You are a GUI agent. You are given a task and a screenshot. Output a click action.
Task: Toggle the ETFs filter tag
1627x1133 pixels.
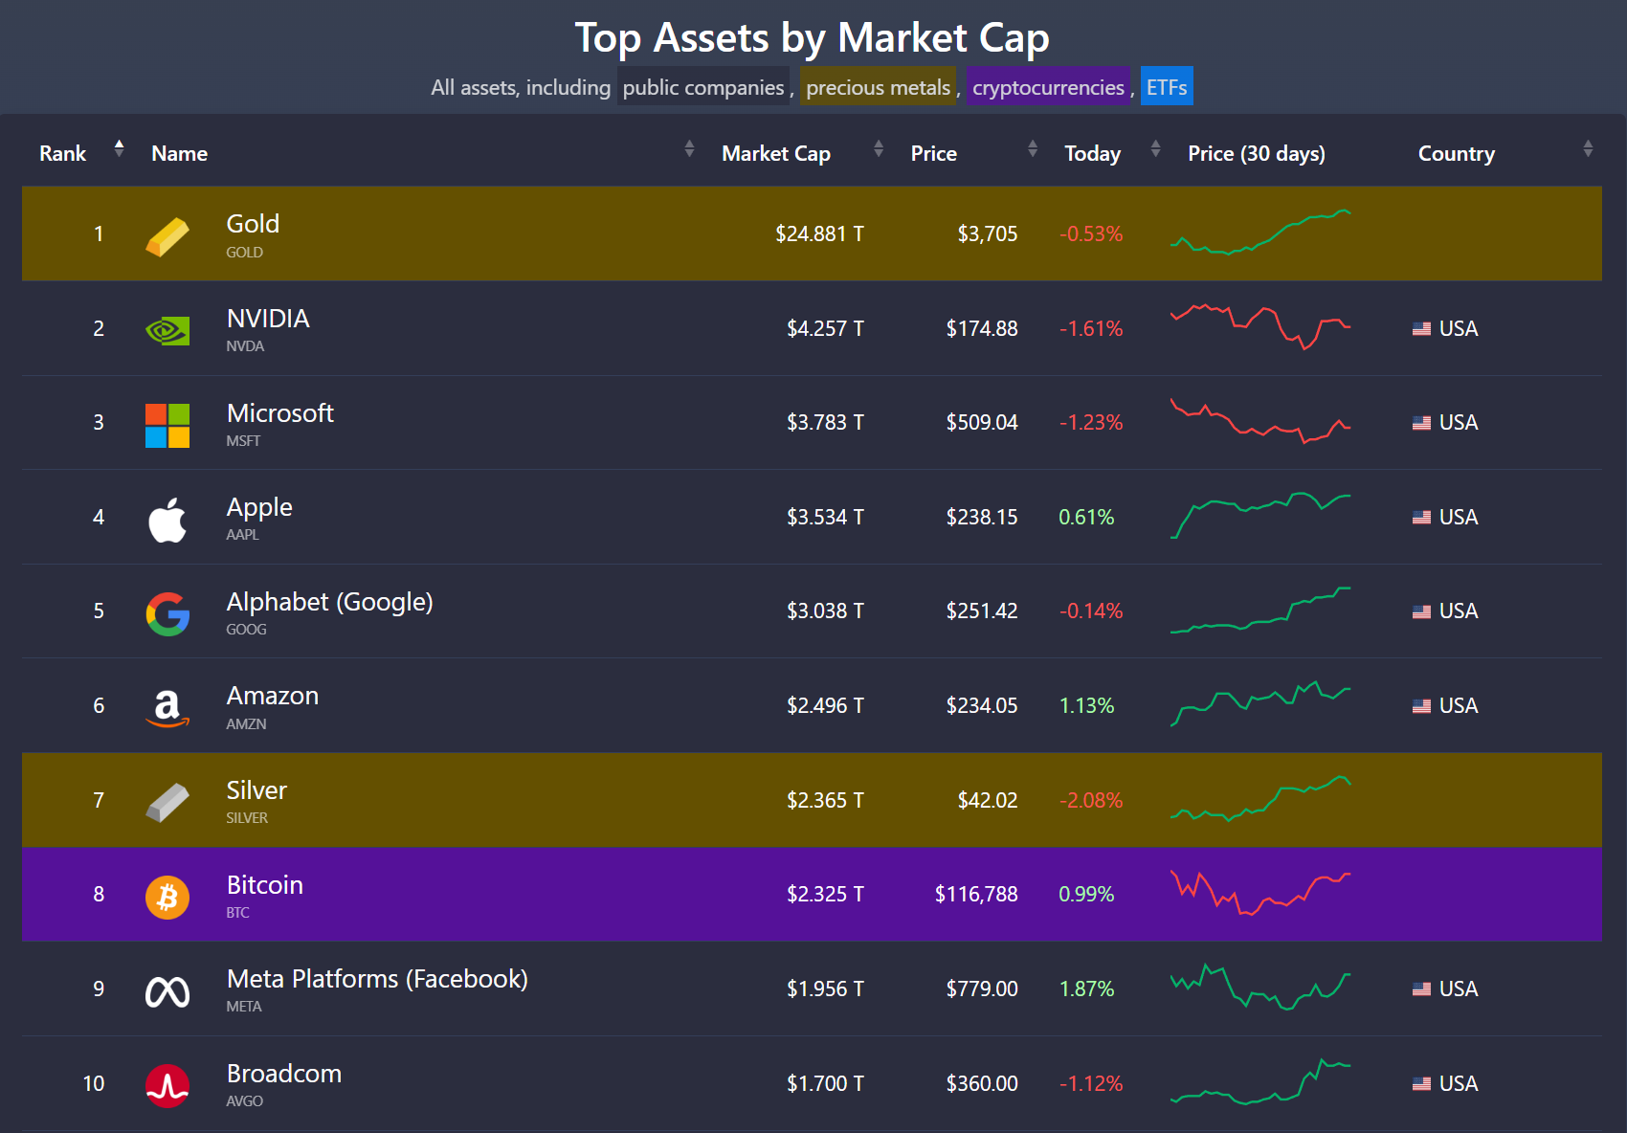click(1167, 87)
